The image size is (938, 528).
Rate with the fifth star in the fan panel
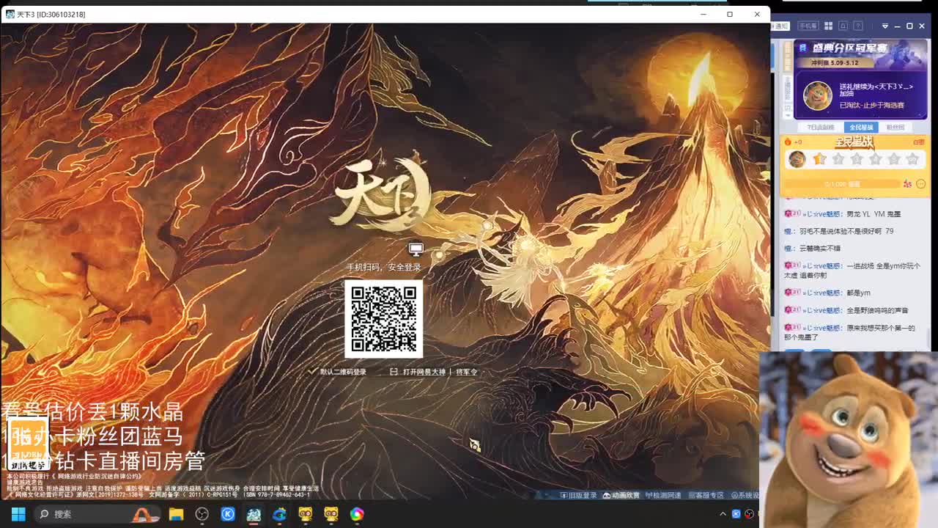click(895, 159)
